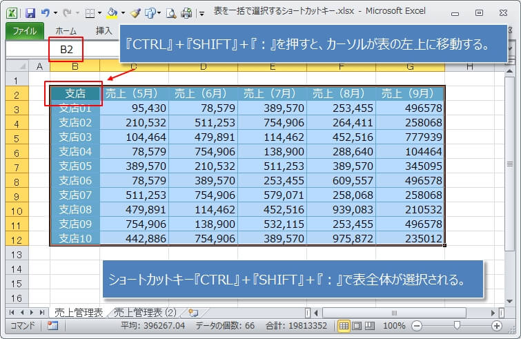Zoom out with the minus button
This screenshot has height=339, width=521.
[x=417, y=326]
